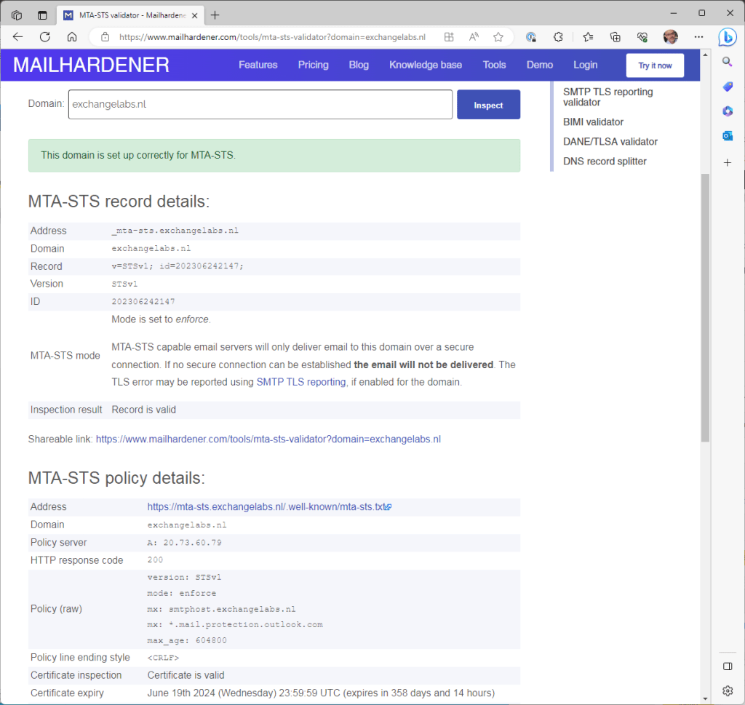
Task: Click the Domain input field
Action: click(x=260, y=105)
